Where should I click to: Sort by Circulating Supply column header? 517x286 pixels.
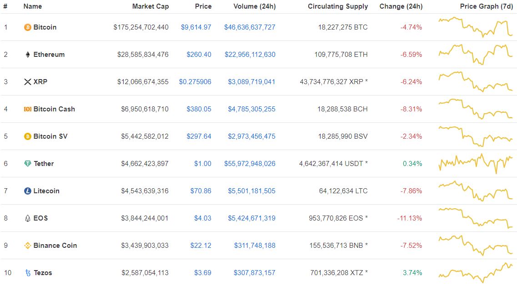pos(338,6)
